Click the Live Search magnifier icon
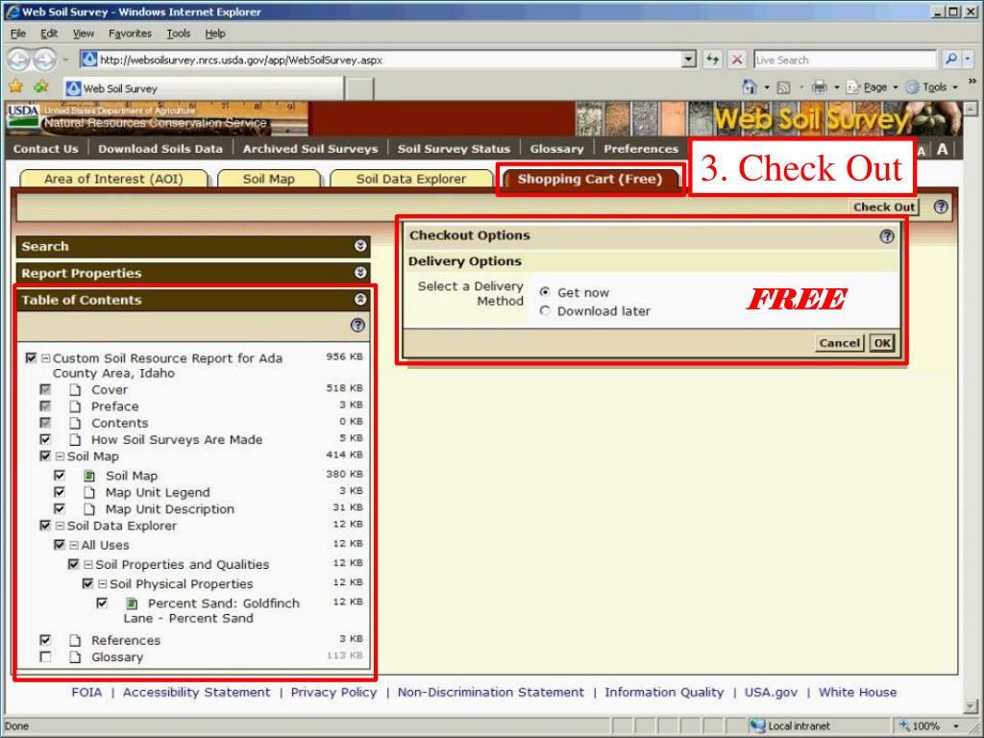The height and width of the screenshot is (738, 984). point(951,59)
